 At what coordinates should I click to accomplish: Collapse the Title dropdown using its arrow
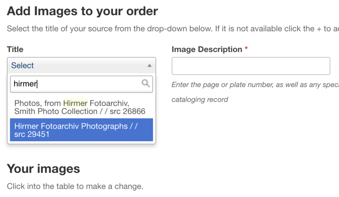(x=149, y=66)
